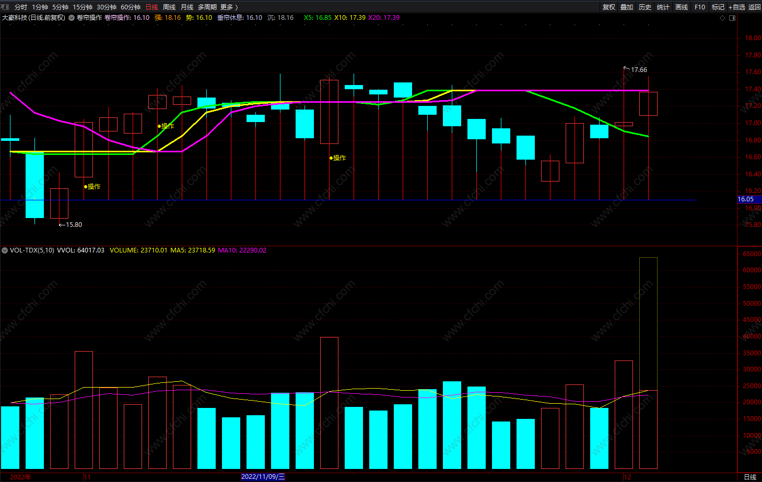Click the 返回 back button
Screen dimensions: 762x482
(755, 7)
